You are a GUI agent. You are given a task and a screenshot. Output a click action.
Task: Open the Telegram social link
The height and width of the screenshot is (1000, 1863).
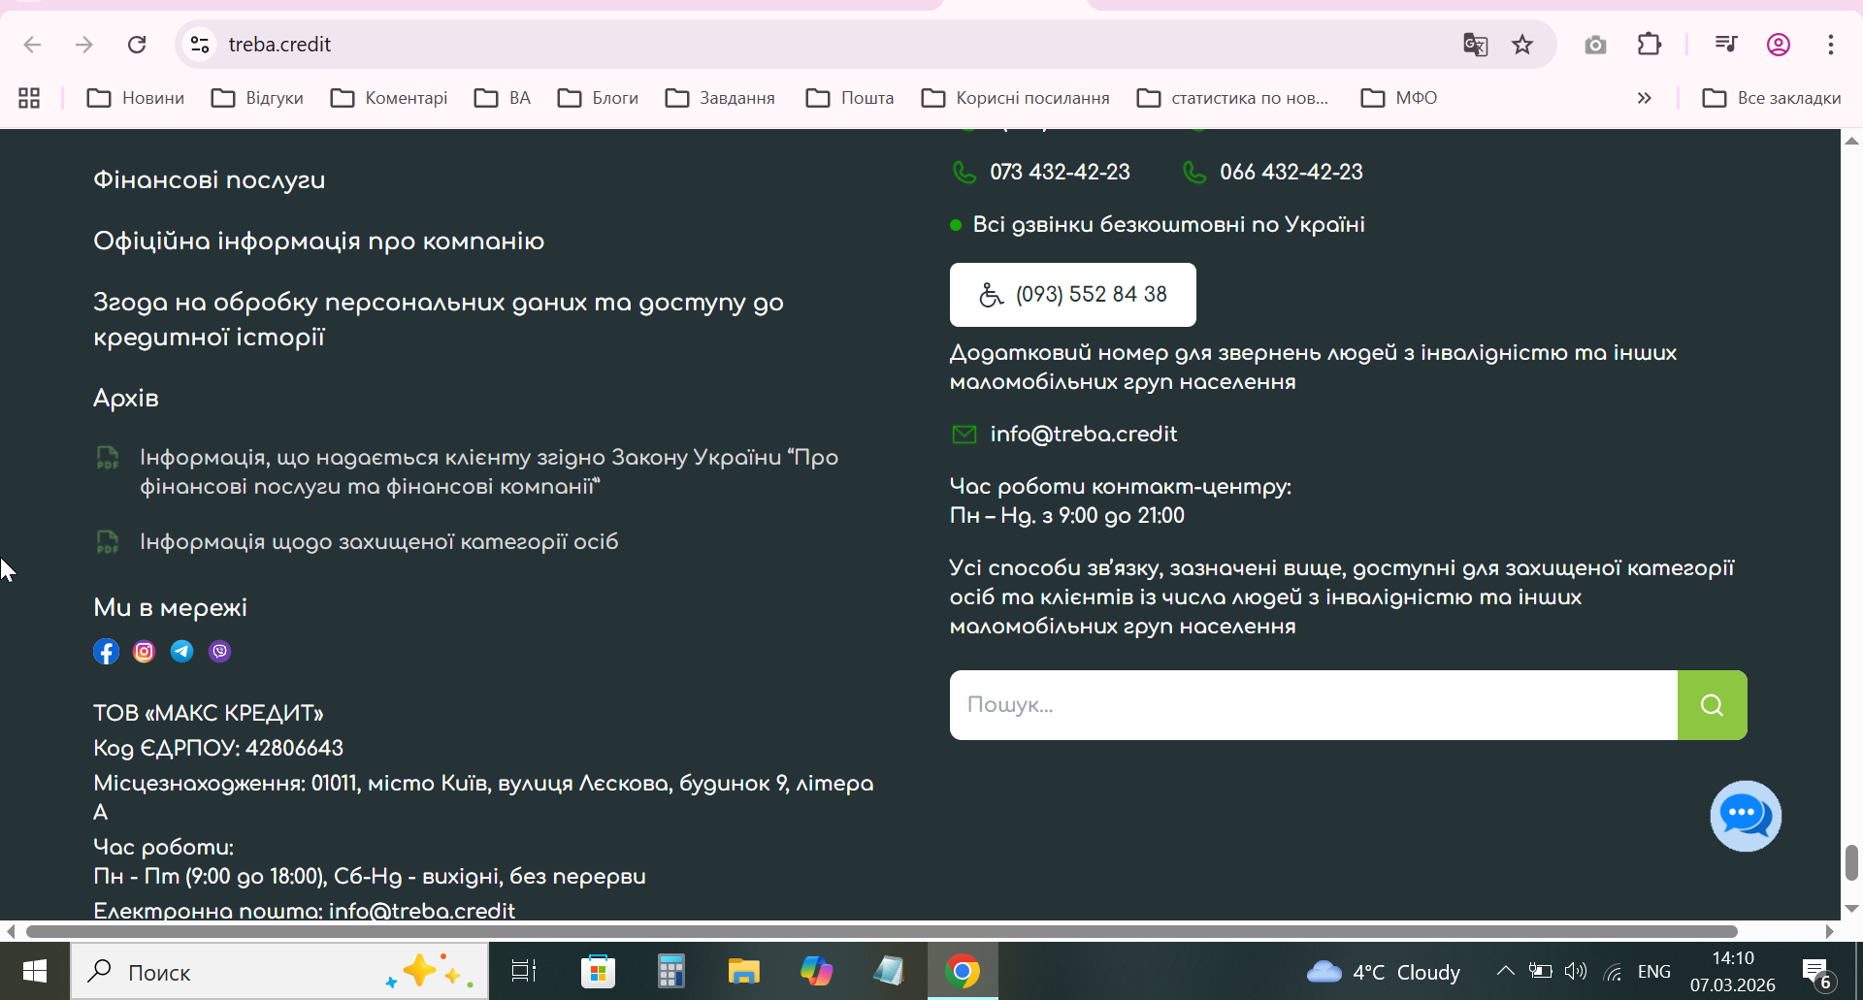pos(181,651)
